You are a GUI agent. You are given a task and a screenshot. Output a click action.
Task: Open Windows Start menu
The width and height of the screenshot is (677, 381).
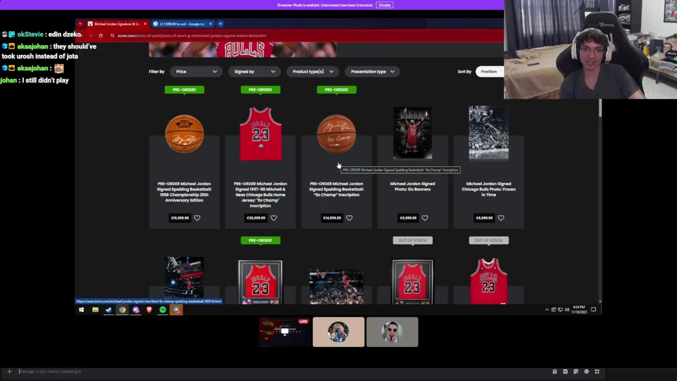coord(81,310)
